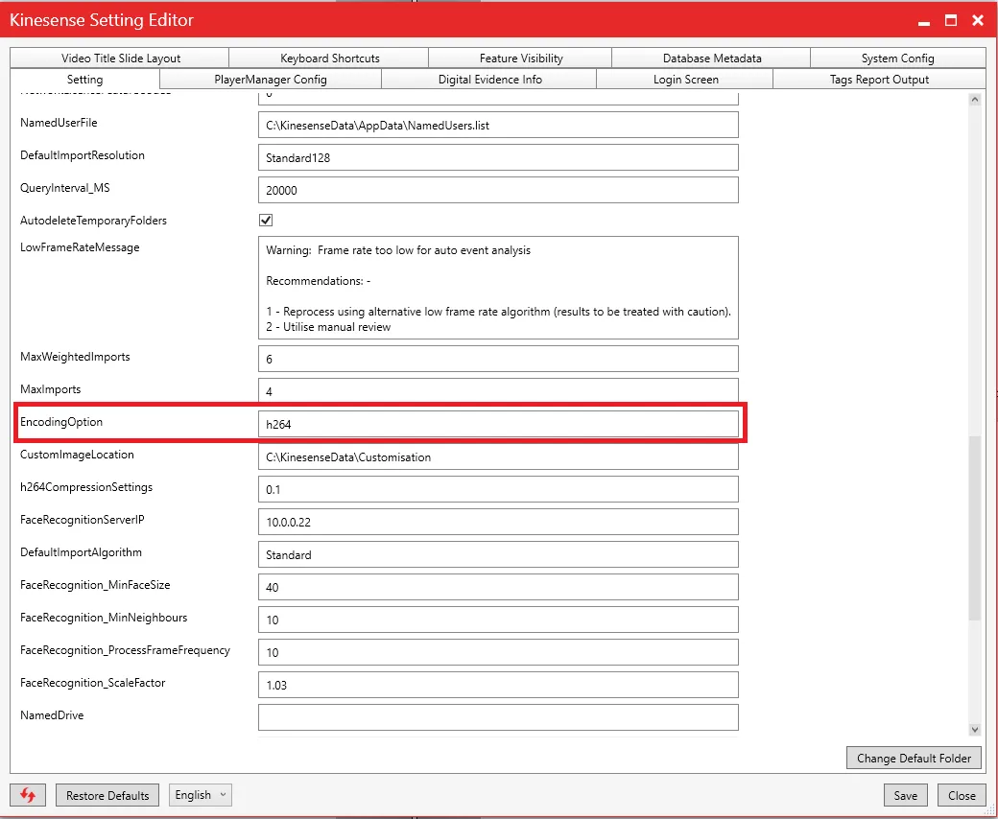
Task: Focus FaceRecognition_MinFaceSize field
Action: pos(498,586)
